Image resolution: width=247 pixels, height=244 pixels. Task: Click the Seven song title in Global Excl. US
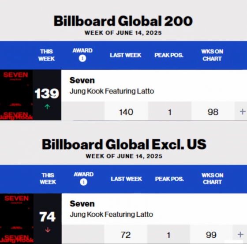(82, 204)
